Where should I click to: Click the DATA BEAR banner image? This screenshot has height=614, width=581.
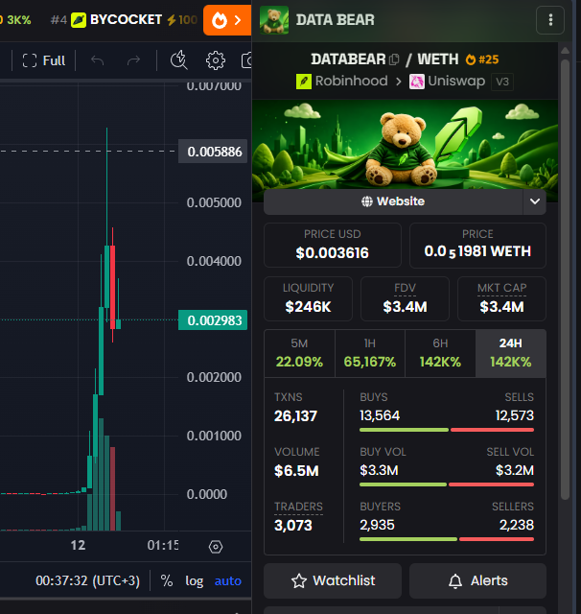(x=405, y=145)
